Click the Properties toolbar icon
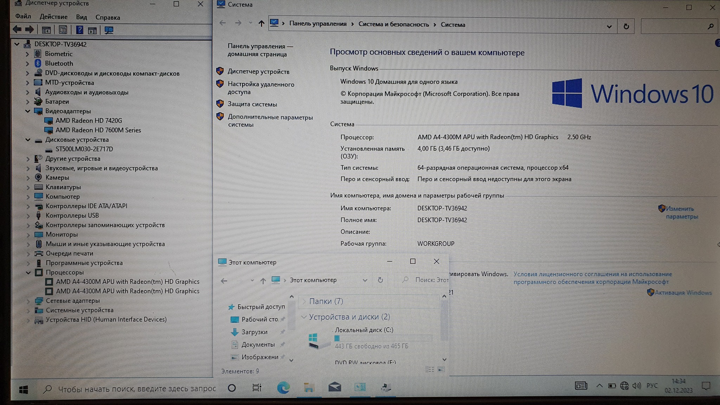The width and height of the screenshot is (720, 405). pos(63,30)
